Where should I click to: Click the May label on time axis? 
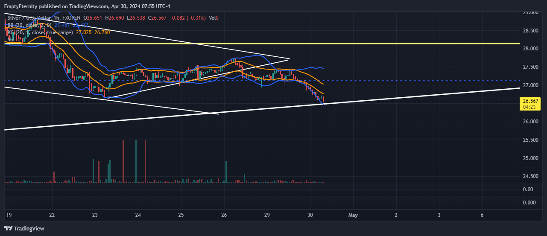(x=353, y=215)
